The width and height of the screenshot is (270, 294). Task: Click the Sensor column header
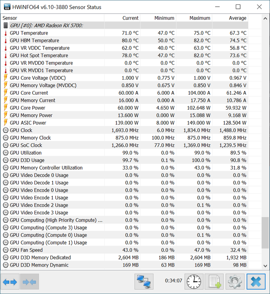tap(52, 18)
